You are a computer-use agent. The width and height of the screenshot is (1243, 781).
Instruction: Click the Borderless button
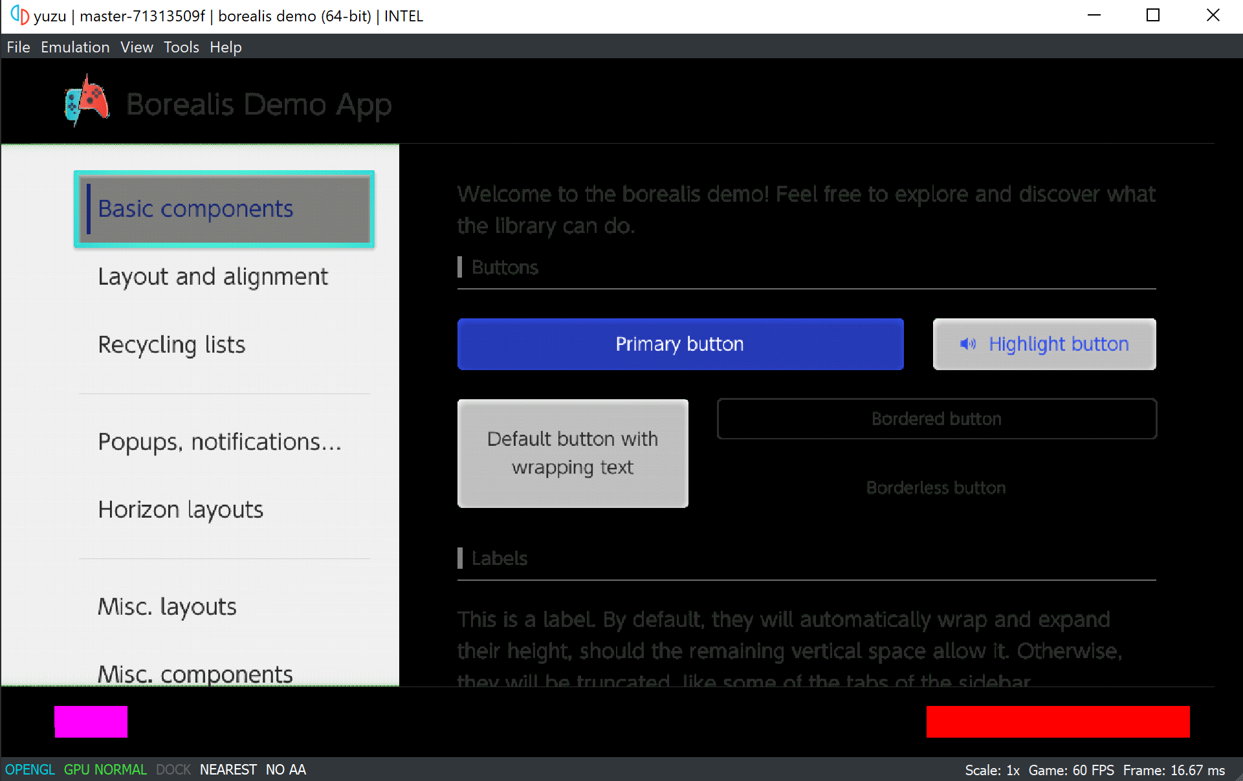[x=936, y=487]
